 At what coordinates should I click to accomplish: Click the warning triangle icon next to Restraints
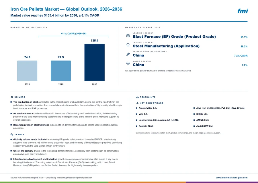click(x=137, y=97)
